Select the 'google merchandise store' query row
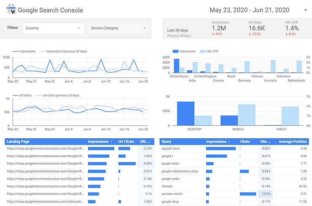The width and height of the screenshot is (312, 206). [234, 171]
